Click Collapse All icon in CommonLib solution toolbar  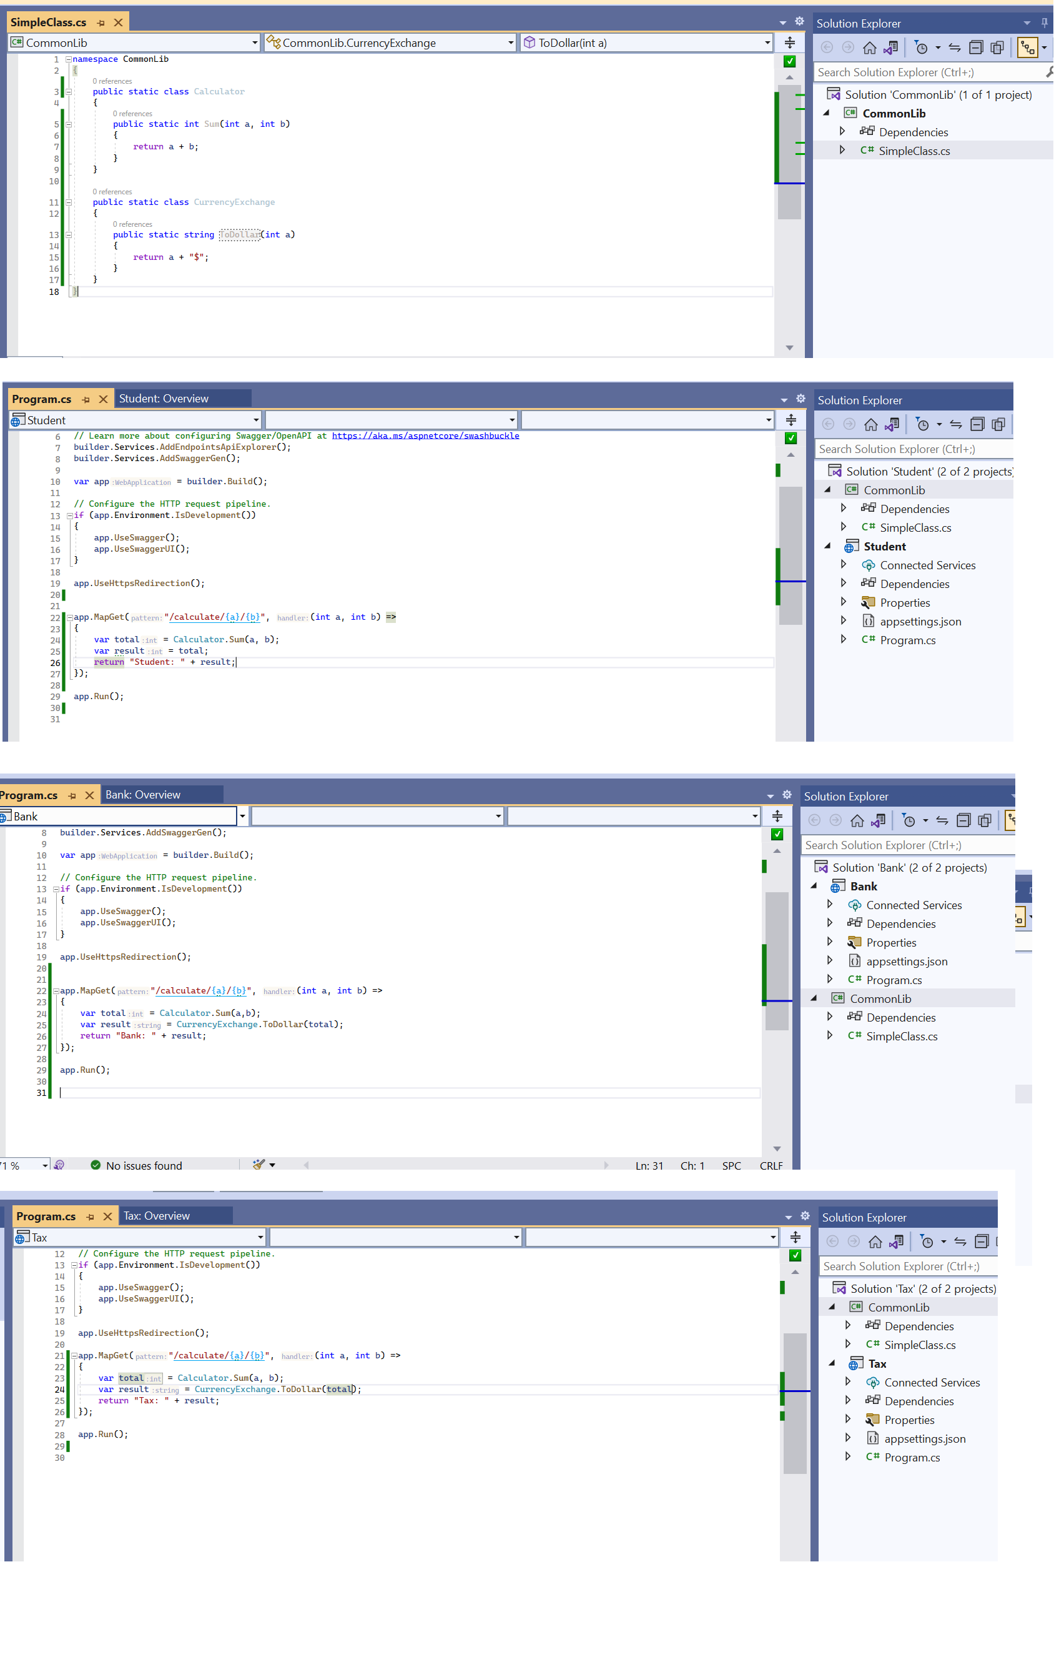click(975, 47)
